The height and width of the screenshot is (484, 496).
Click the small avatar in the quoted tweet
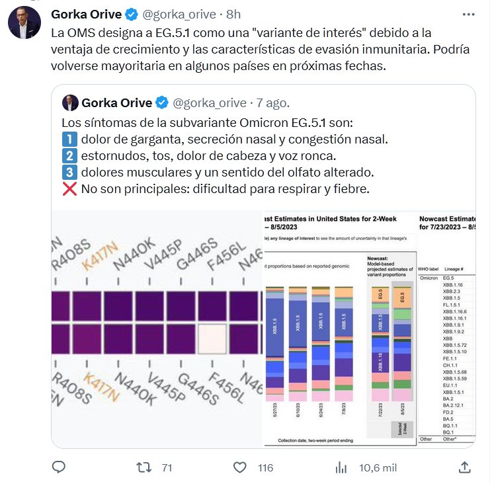69,102
